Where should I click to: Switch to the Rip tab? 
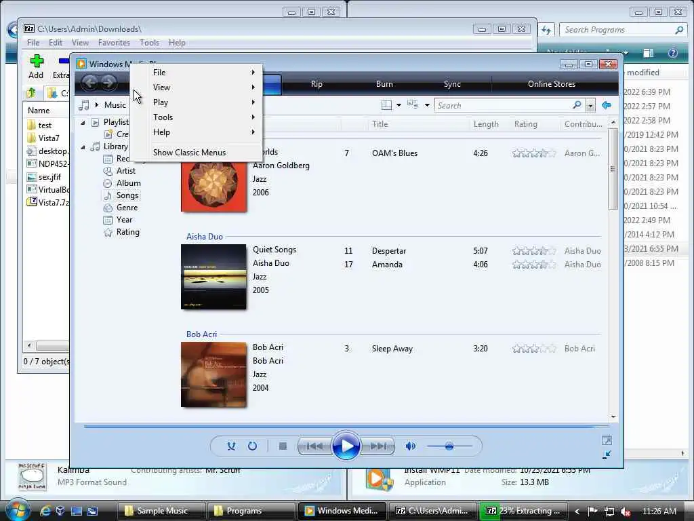317,83
